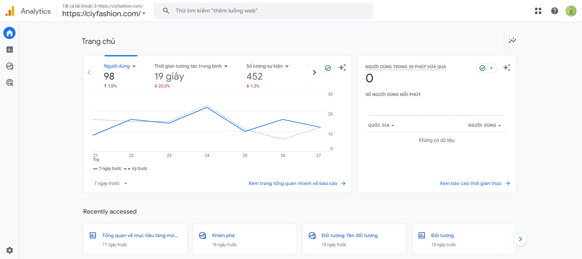
Task: Click the Kỳ trước legend entry
Action: click(x=136, y=169)
